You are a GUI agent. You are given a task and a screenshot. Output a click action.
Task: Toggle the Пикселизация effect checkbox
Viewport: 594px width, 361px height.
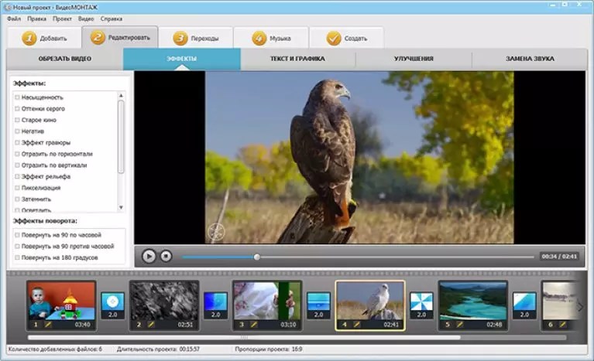click(17, 188)
